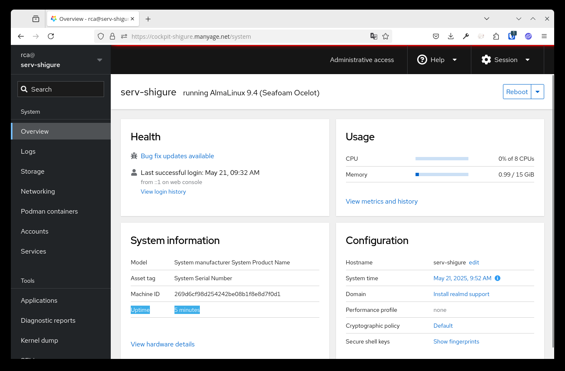Open Logs in the sidebar
Image resolution: width=565 pixels, height=371 pixels.
pos(61,151)
